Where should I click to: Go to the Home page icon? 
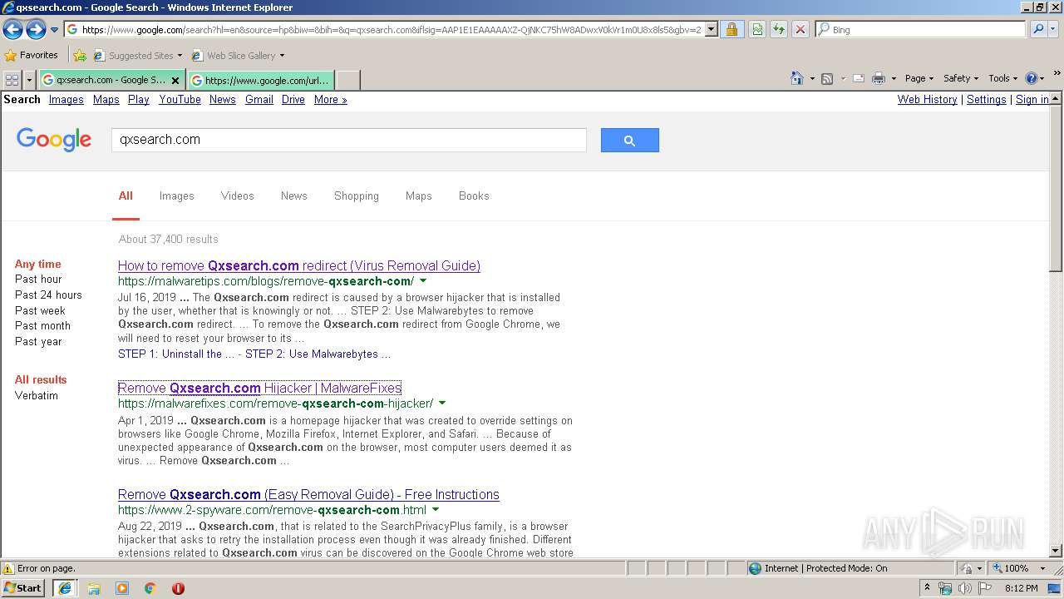[796, 78]
